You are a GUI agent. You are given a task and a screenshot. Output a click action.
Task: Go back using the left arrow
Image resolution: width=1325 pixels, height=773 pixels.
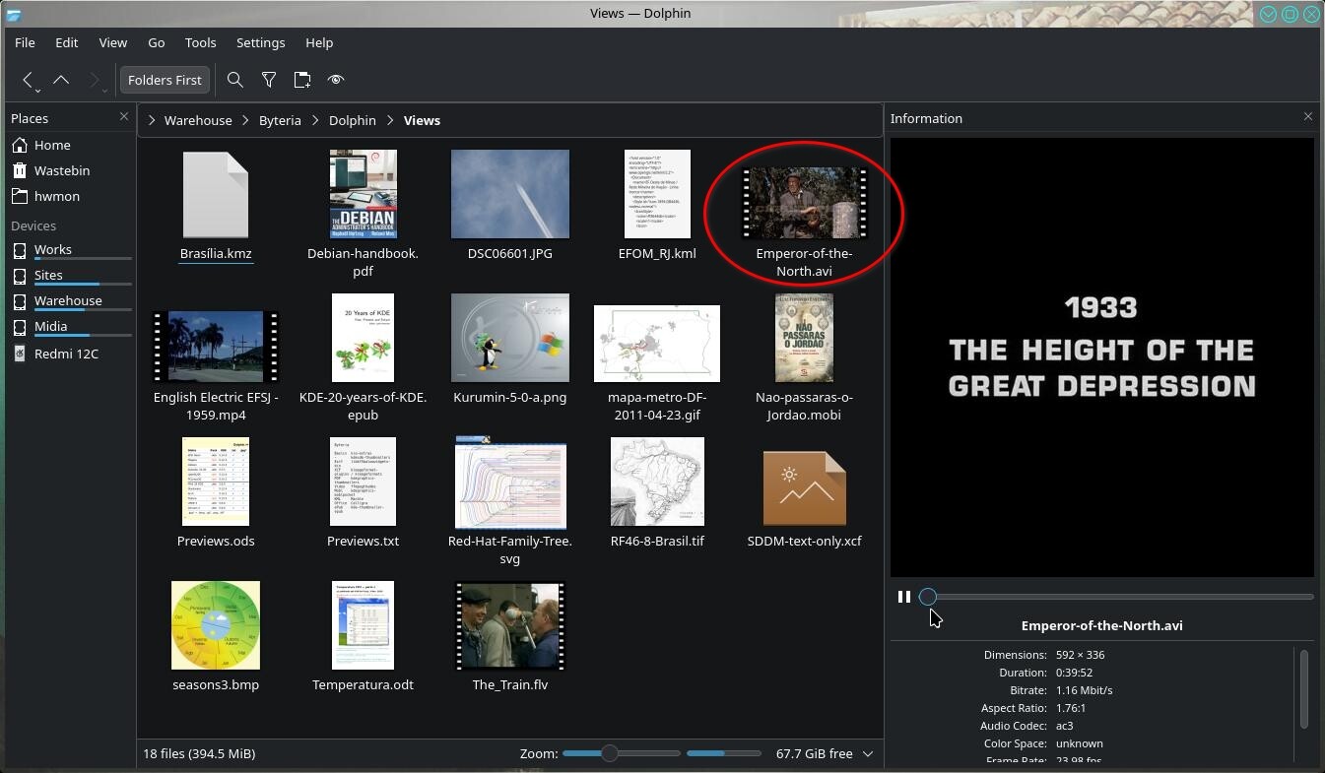point(28,80)
